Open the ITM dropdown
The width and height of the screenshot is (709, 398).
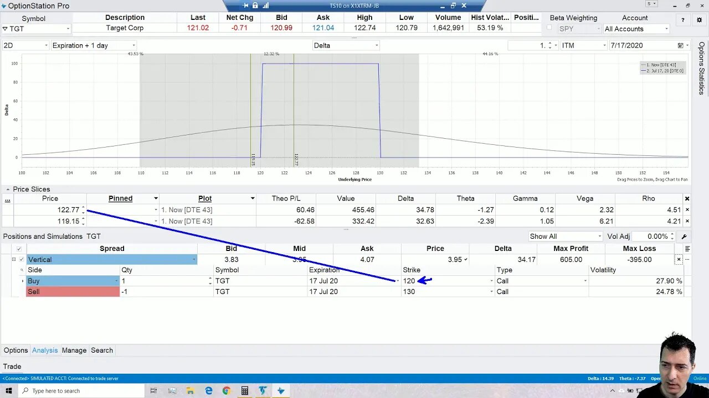point(604,45)
